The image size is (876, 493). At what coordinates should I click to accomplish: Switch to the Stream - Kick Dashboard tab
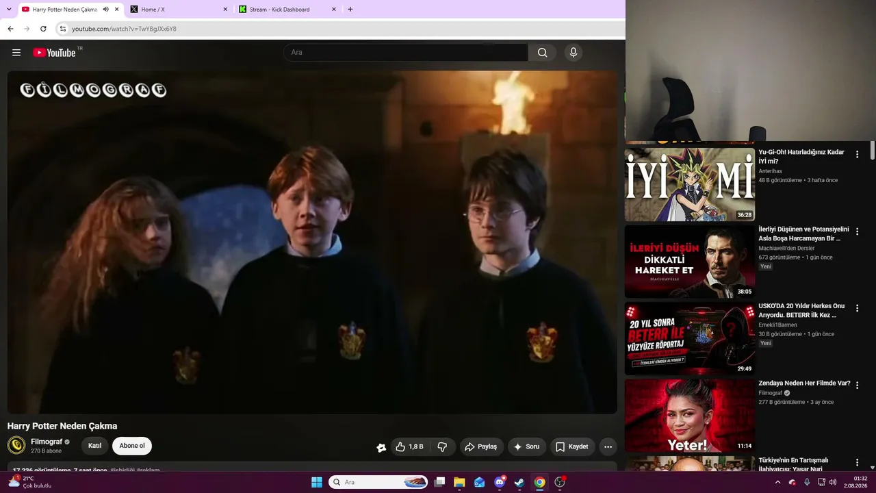pos(288,10)
